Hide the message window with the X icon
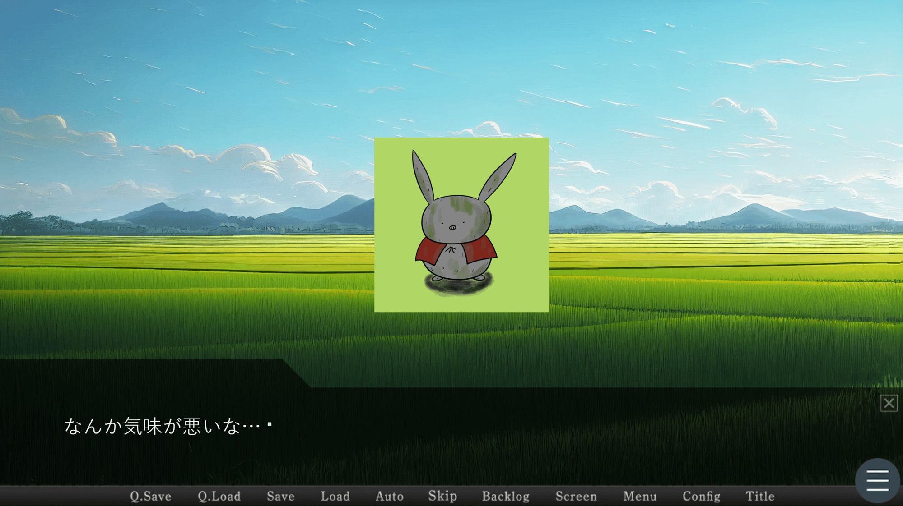 coord(889,403)
